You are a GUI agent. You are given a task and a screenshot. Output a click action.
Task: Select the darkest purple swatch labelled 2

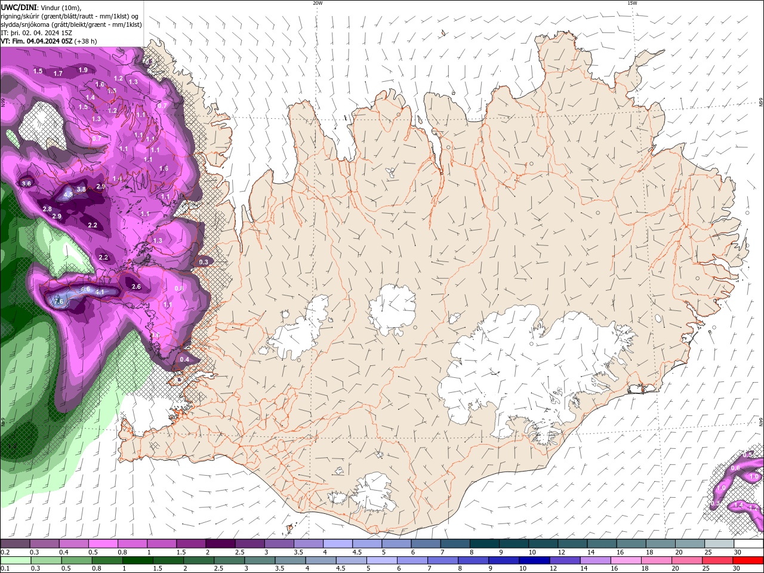coord(220,544)
